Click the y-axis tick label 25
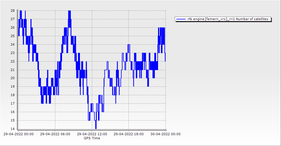 pyautogui.click(x=13, y=36)
